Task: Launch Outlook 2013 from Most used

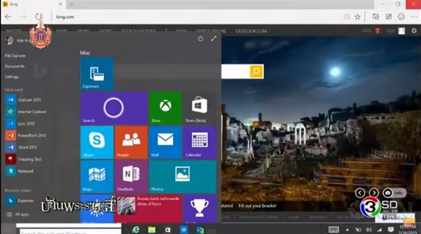Action: point(23,100)
